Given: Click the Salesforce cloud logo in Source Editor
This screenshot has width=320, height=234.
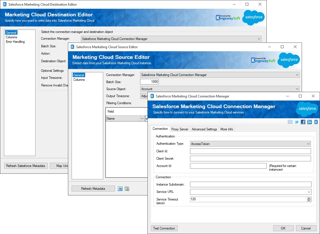Looking at the screenshot, I should pos(289,60).
